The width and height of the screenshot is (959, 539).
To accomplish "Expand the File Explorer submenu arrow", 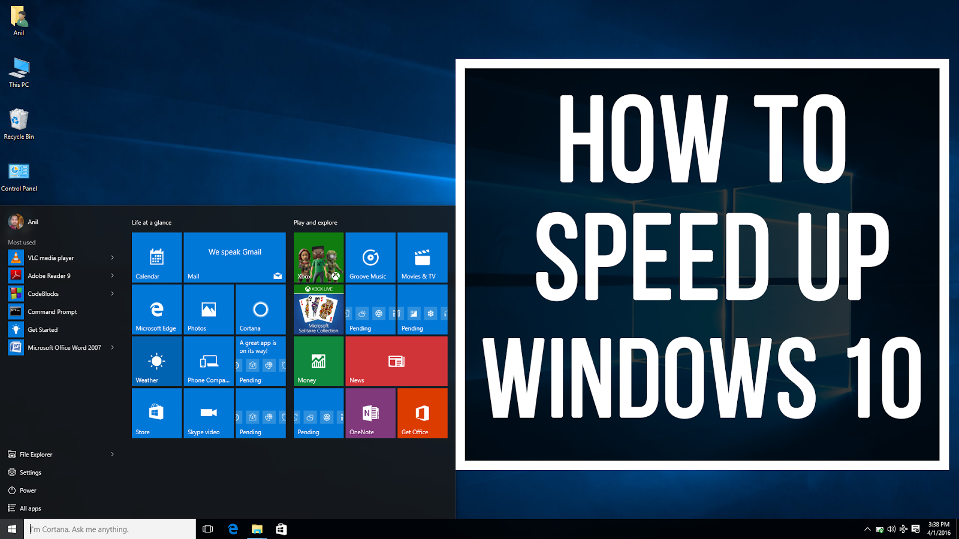I will (x=112, y=454).
